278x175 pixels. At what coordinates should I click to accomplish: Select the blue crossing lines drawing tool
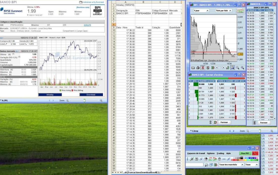(x=201, y=159)
